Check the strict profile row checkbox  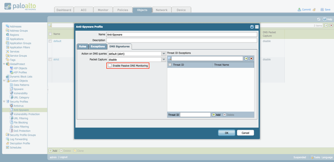pos(50,59)
